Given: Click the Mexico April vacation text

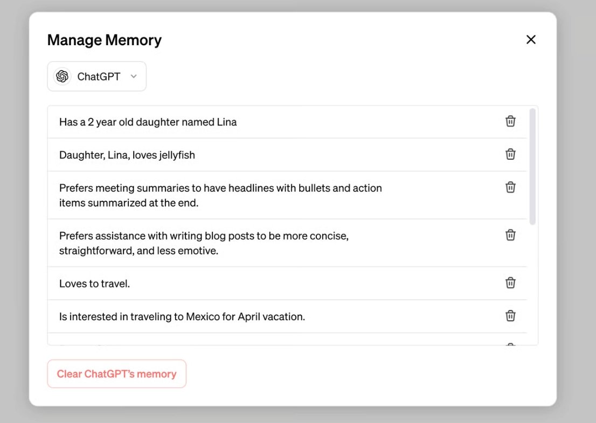Looking at the screenshot, I should [182, 316].
